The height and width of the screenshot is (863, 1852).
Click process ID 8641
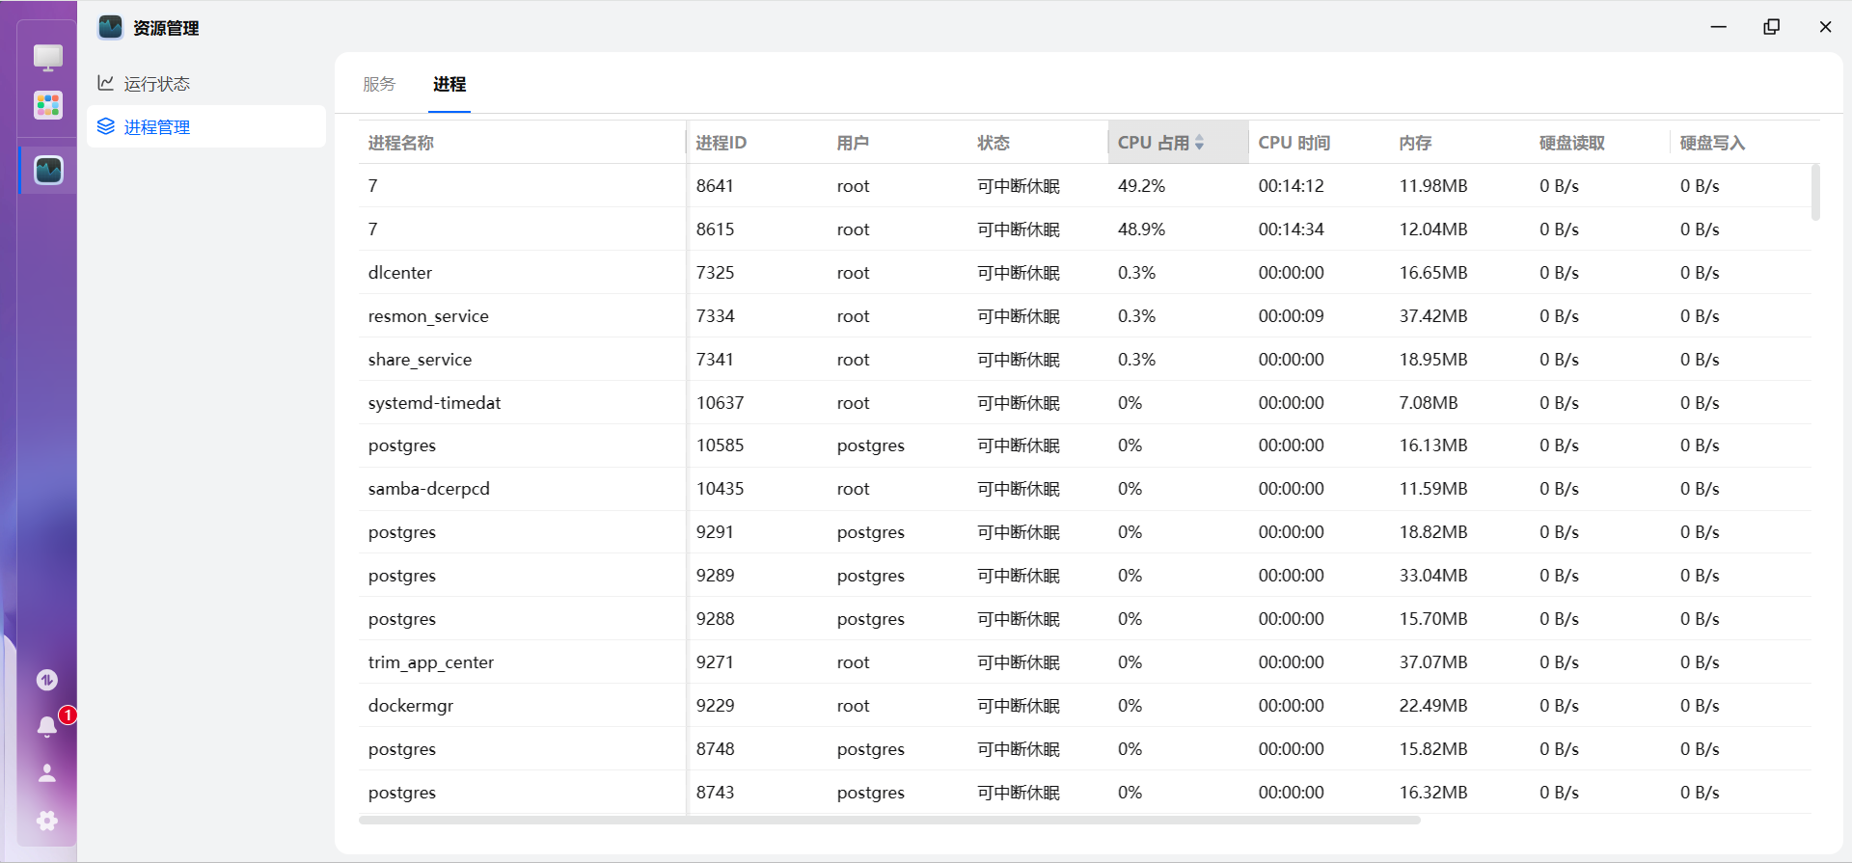point(715,186)
